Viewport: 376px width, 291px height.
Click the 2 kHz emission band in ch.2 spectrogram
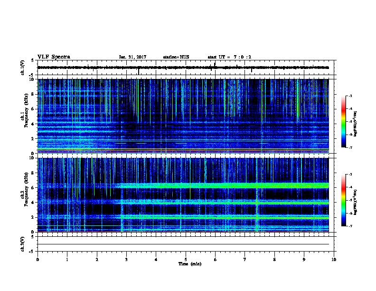pyautogui.click(x=223, y=218)
